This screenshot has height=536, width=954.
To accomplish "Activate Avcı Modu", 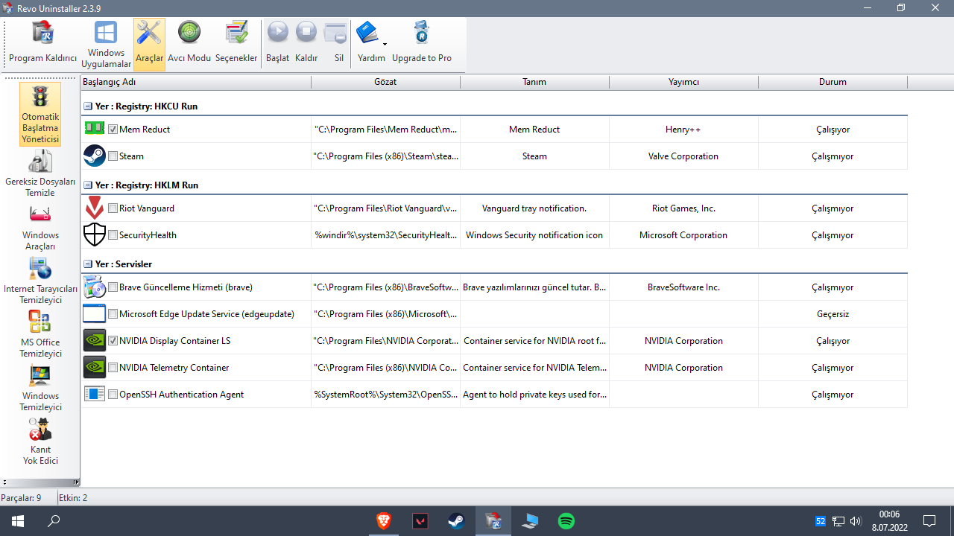I will pos(189,44).
